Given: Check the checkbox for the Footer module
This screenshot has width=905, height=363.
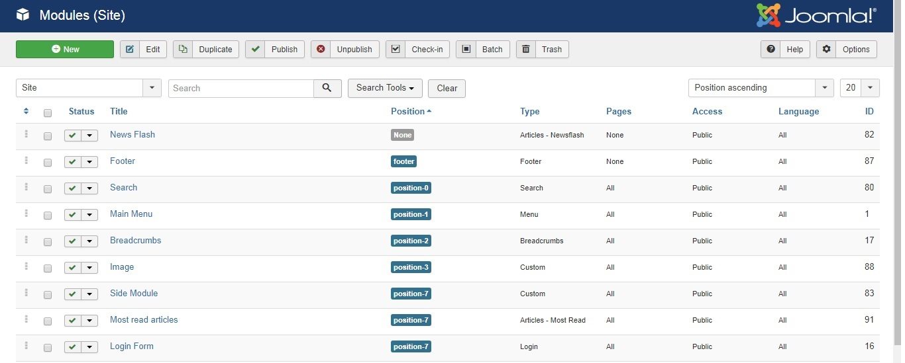Looking at the screenshot, I should tap(48, 162).
